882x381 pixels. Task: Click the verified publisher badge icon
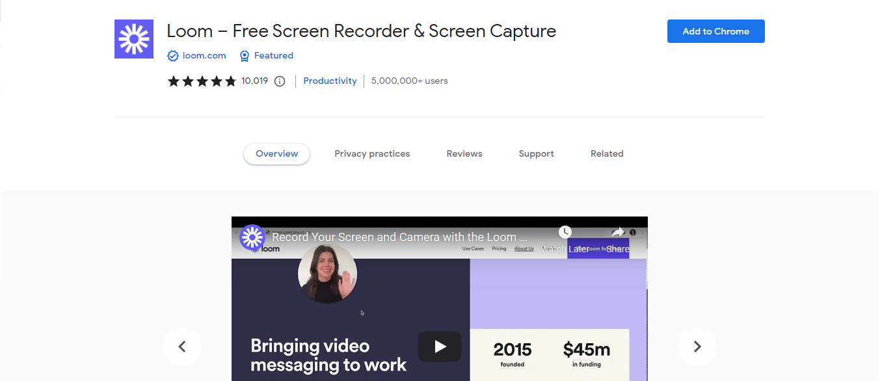(x=173, y=56)
